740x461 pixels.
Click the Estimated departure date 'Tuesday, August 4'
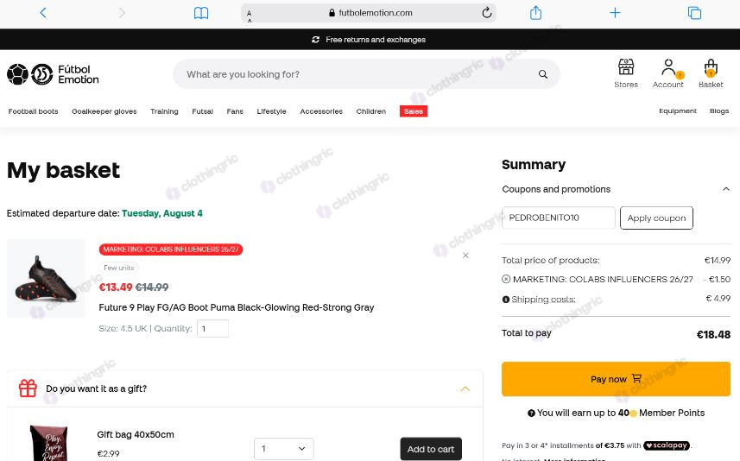pos(162,213)
